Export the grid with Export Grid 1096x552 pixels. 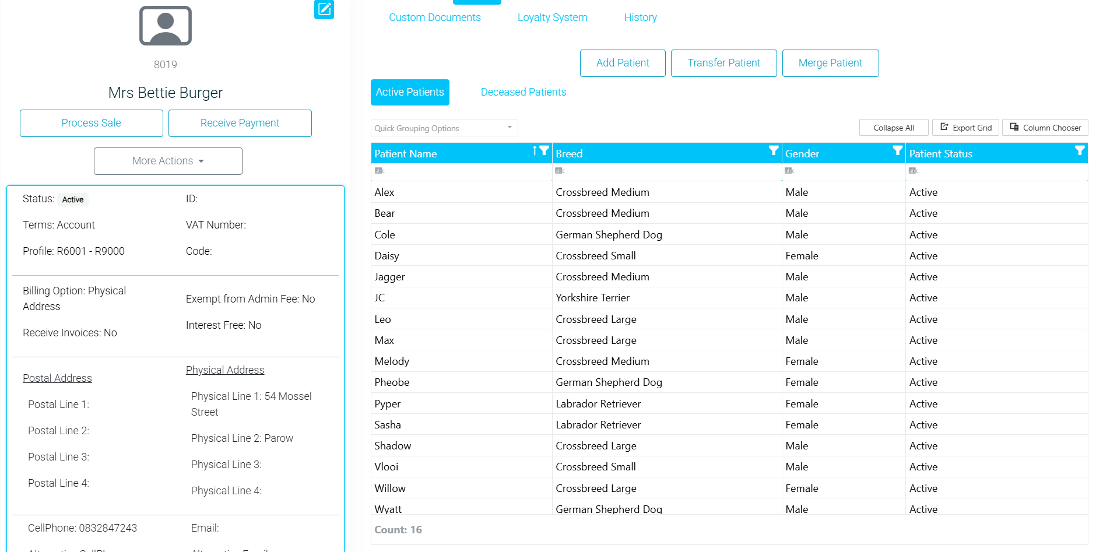click(966, 128)
